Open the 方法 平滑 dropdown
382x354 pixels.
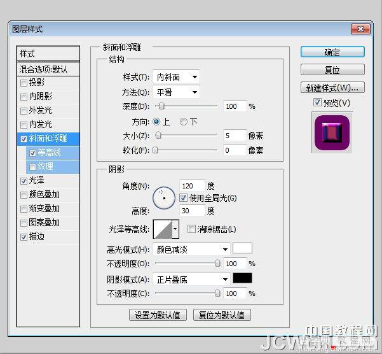click(177, 92)
